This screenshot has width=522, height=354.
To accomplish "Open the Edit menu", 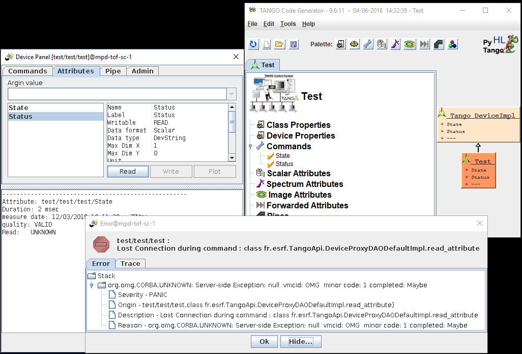I will pos(269,23).
